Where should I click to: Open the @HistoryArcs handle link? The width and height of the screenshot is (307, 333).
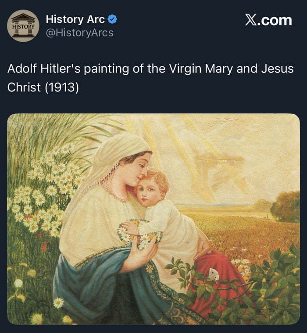pos(79,33)
